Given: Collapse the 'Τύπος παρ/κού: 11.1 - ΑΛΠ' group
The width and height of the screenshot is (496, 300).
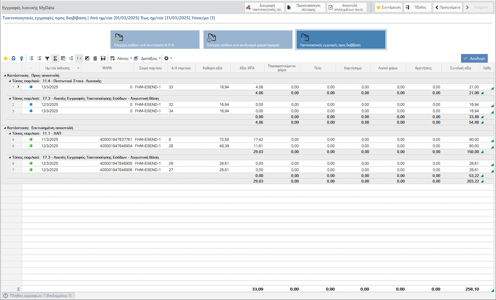Looking at the screenshot, I should [10, 133].
